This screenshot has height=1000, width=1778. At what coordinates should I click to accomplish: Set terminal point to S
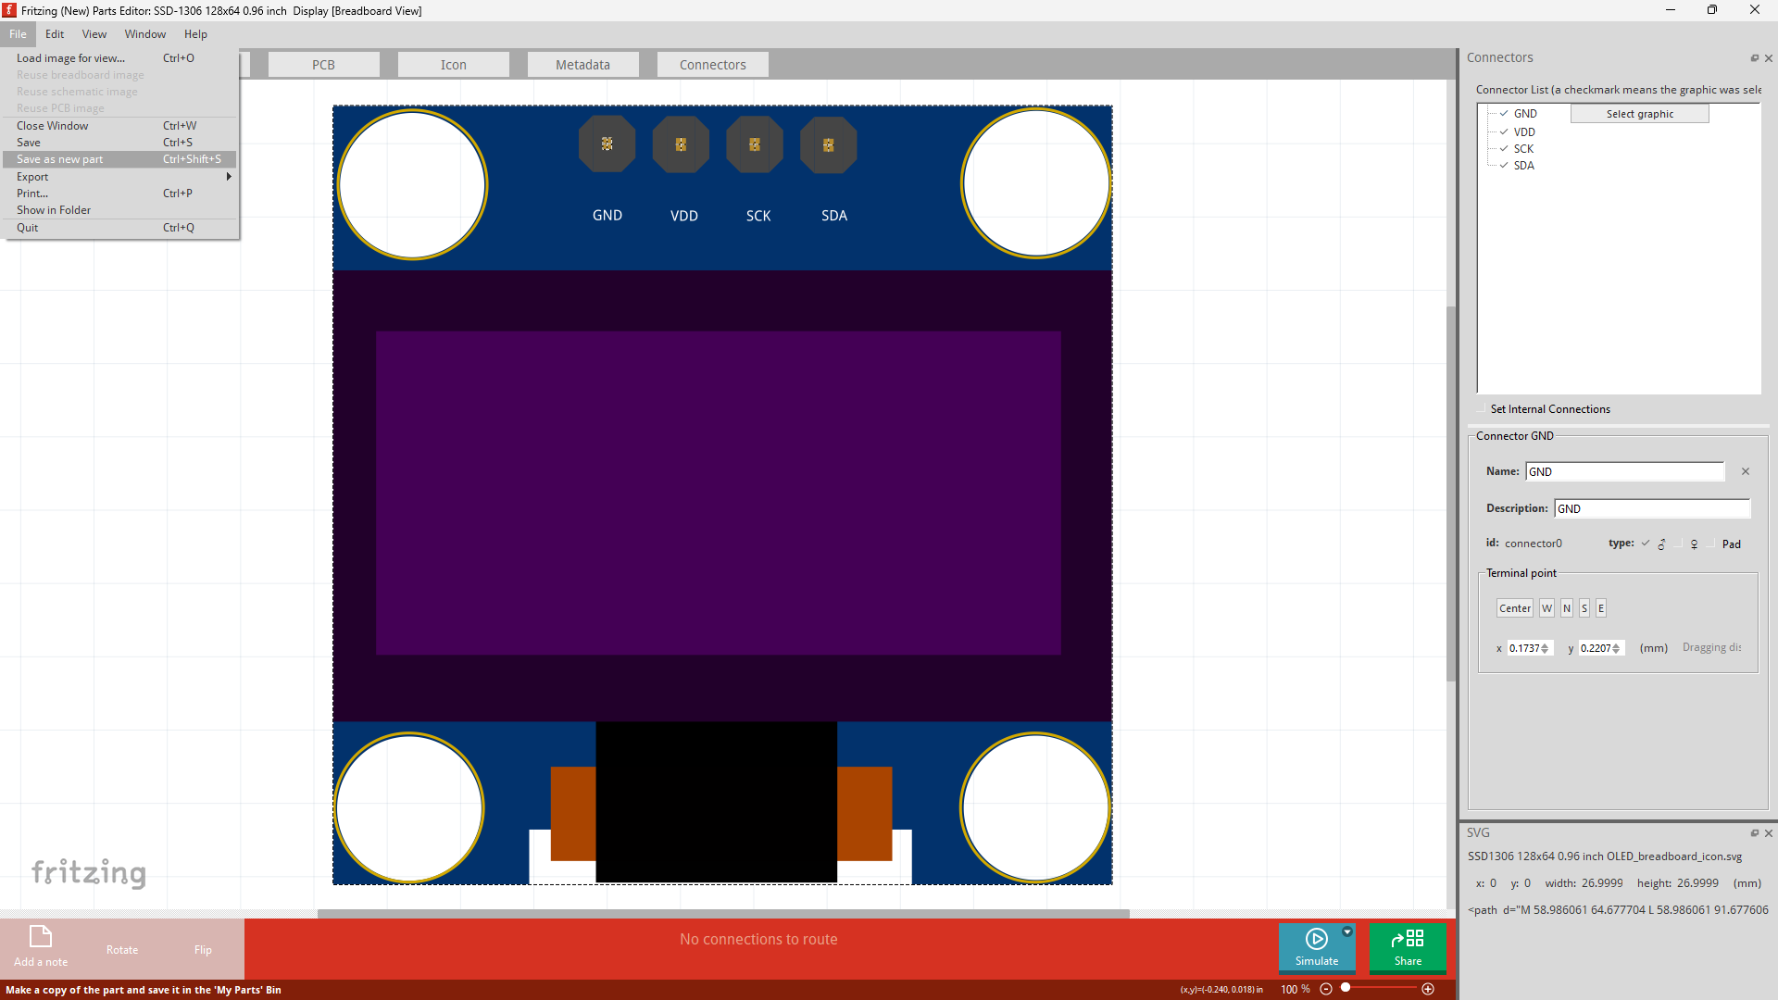(x=1584, y=608)
